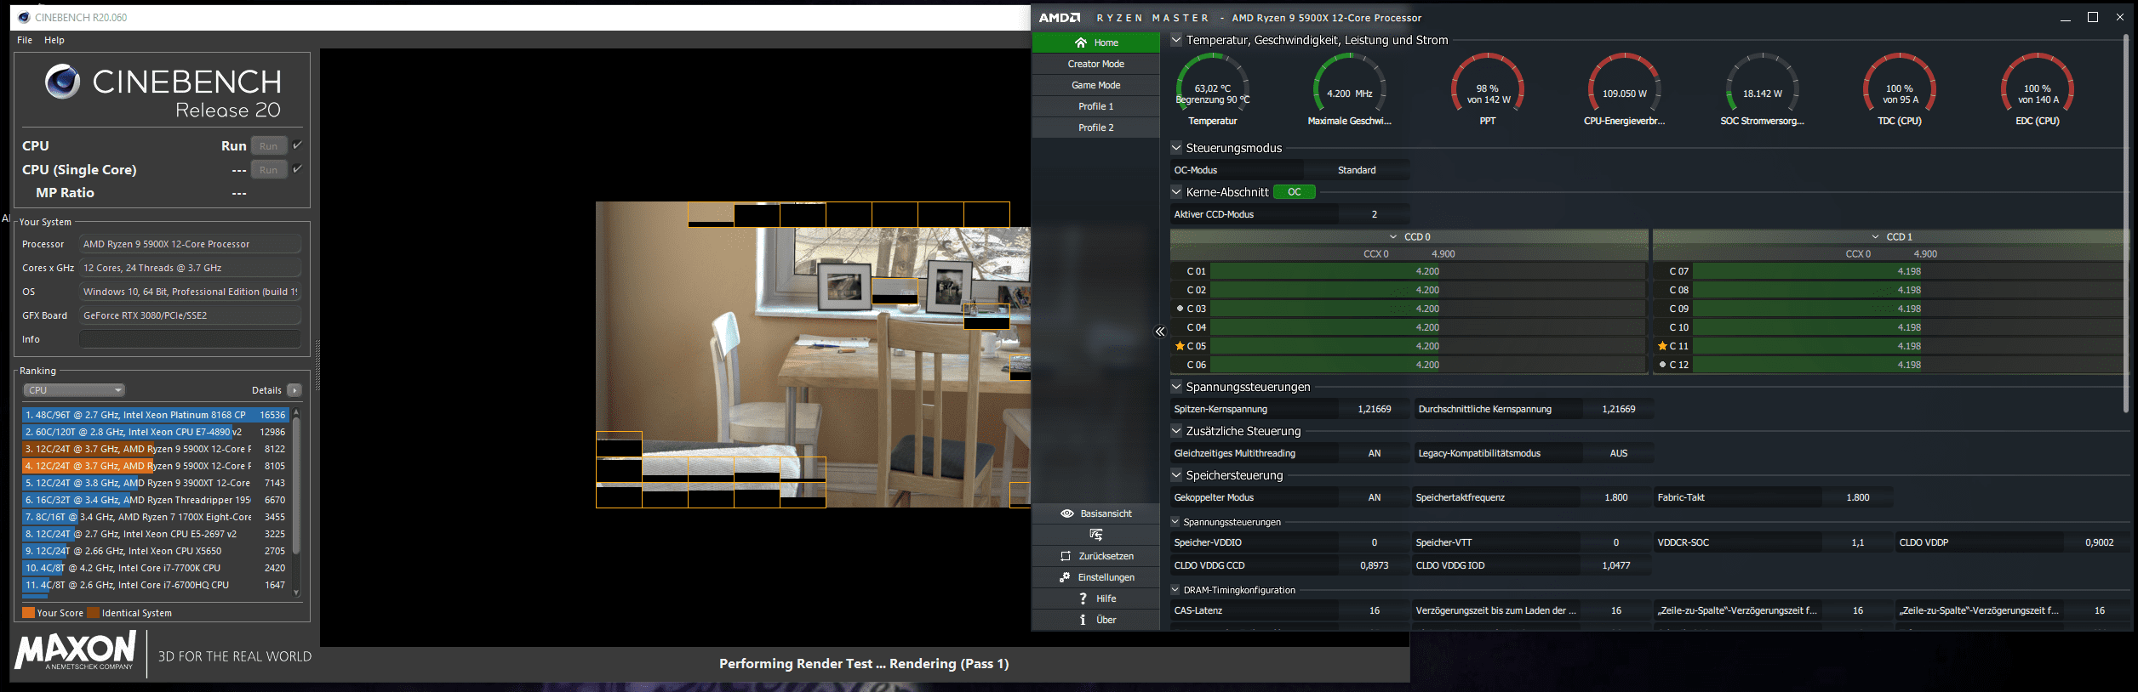Image resolution: width=2138 pixels, height=692 pixels.
Task: Open the File menu in Cinebench
Action: pos(25,40)
